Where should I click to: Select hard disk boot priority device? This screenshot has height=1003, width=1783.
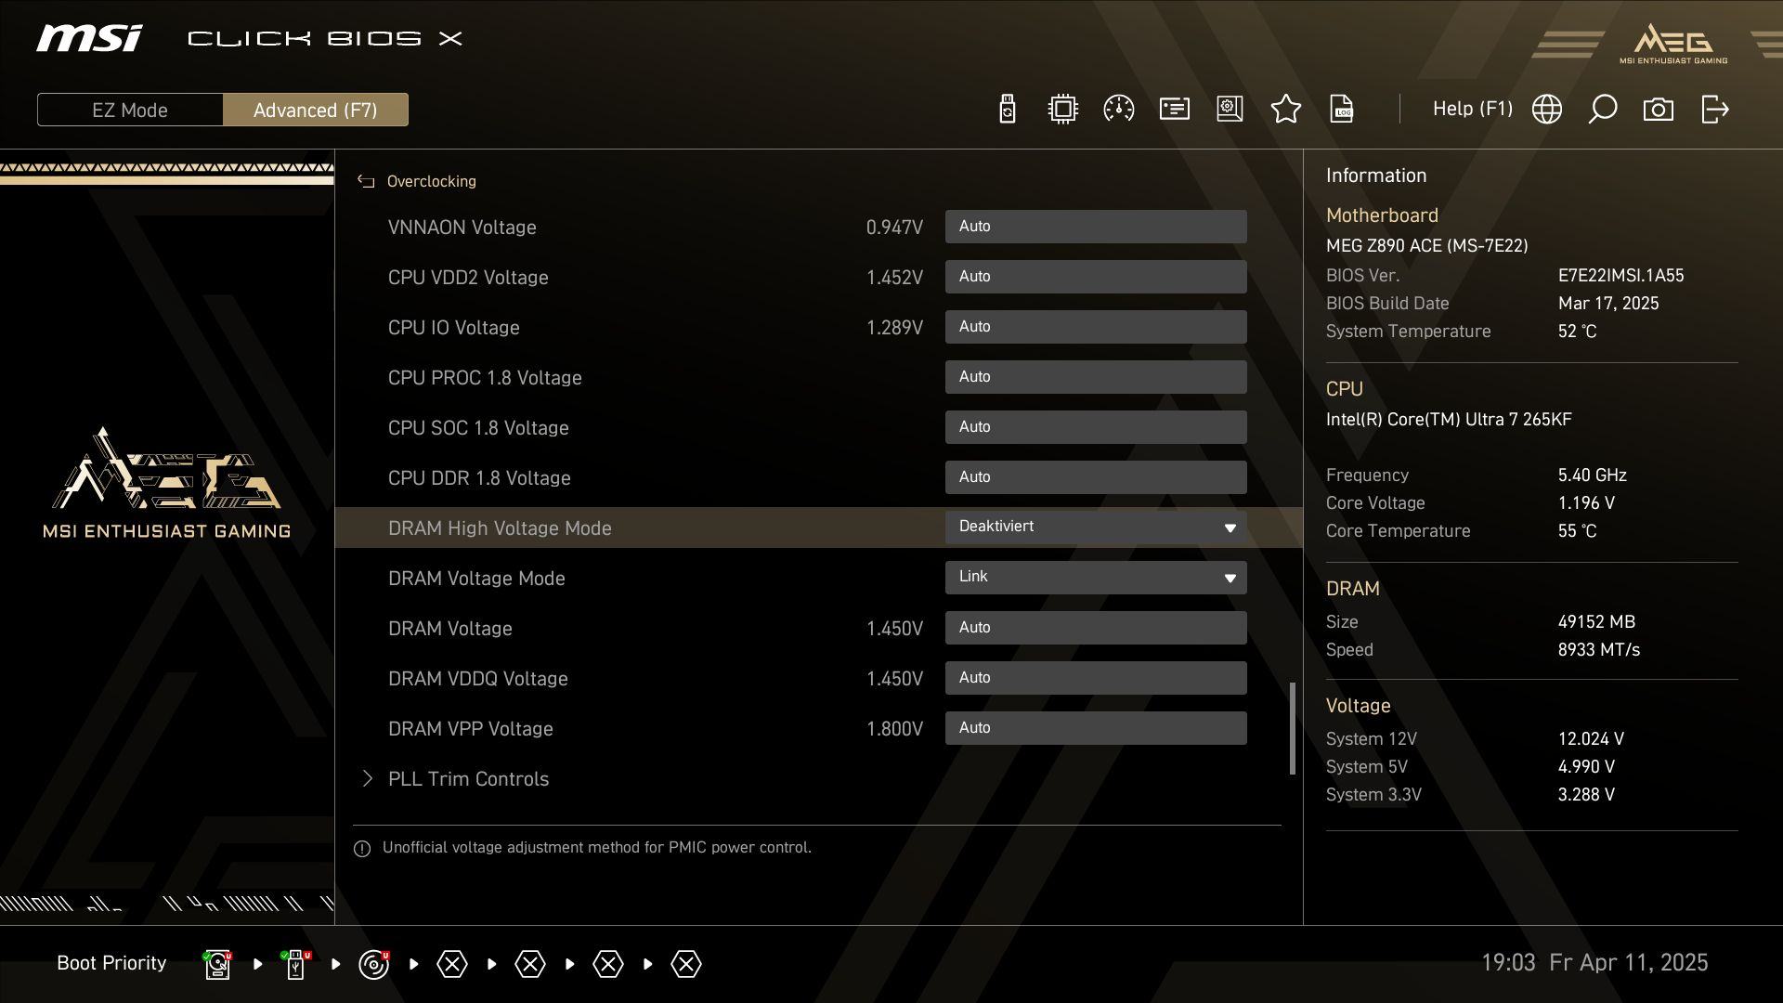pyautogui.click(x=217, y=964)
